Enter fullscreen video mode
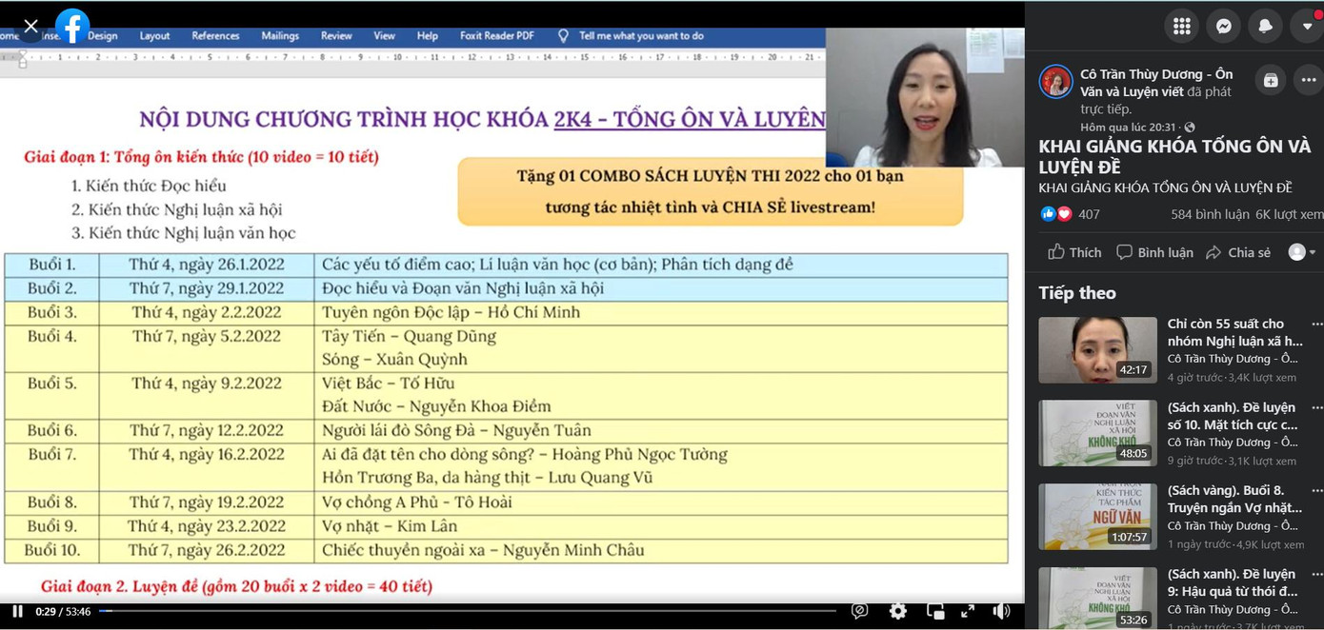The width and height of the screenshot is (1324, 630). [x=967, y=611]
